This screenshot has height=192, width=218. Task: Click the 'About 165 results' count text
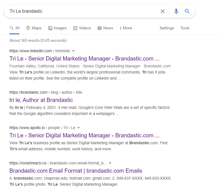click(x=38, y=40)
